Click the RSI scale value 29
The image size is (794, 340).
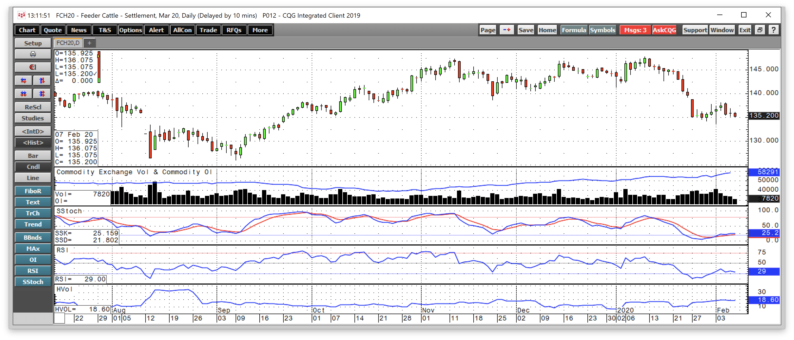(764, 271)
